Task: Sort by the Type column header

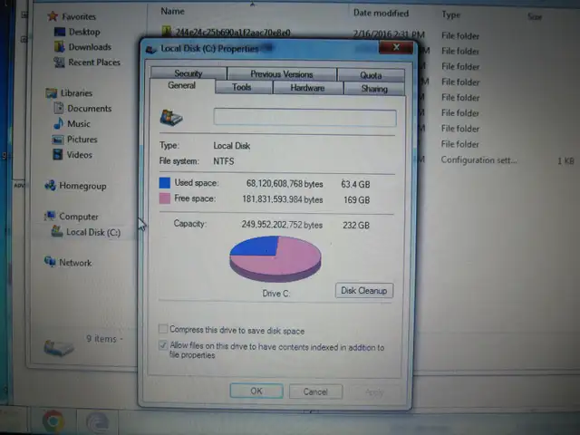Action: (x=451, y=14)
